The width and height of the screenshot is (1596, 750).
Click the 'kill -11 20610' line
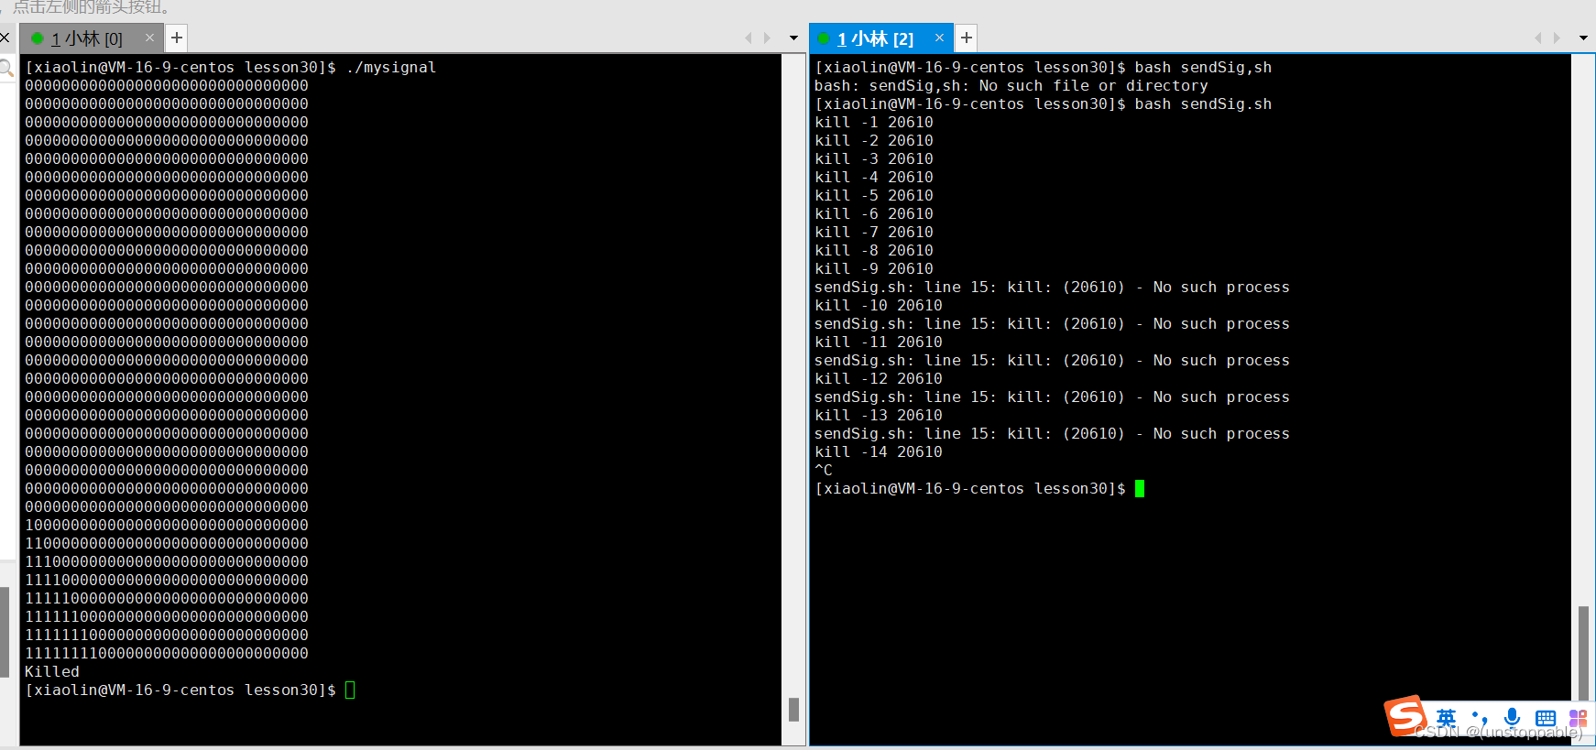(x=879, y=342)
